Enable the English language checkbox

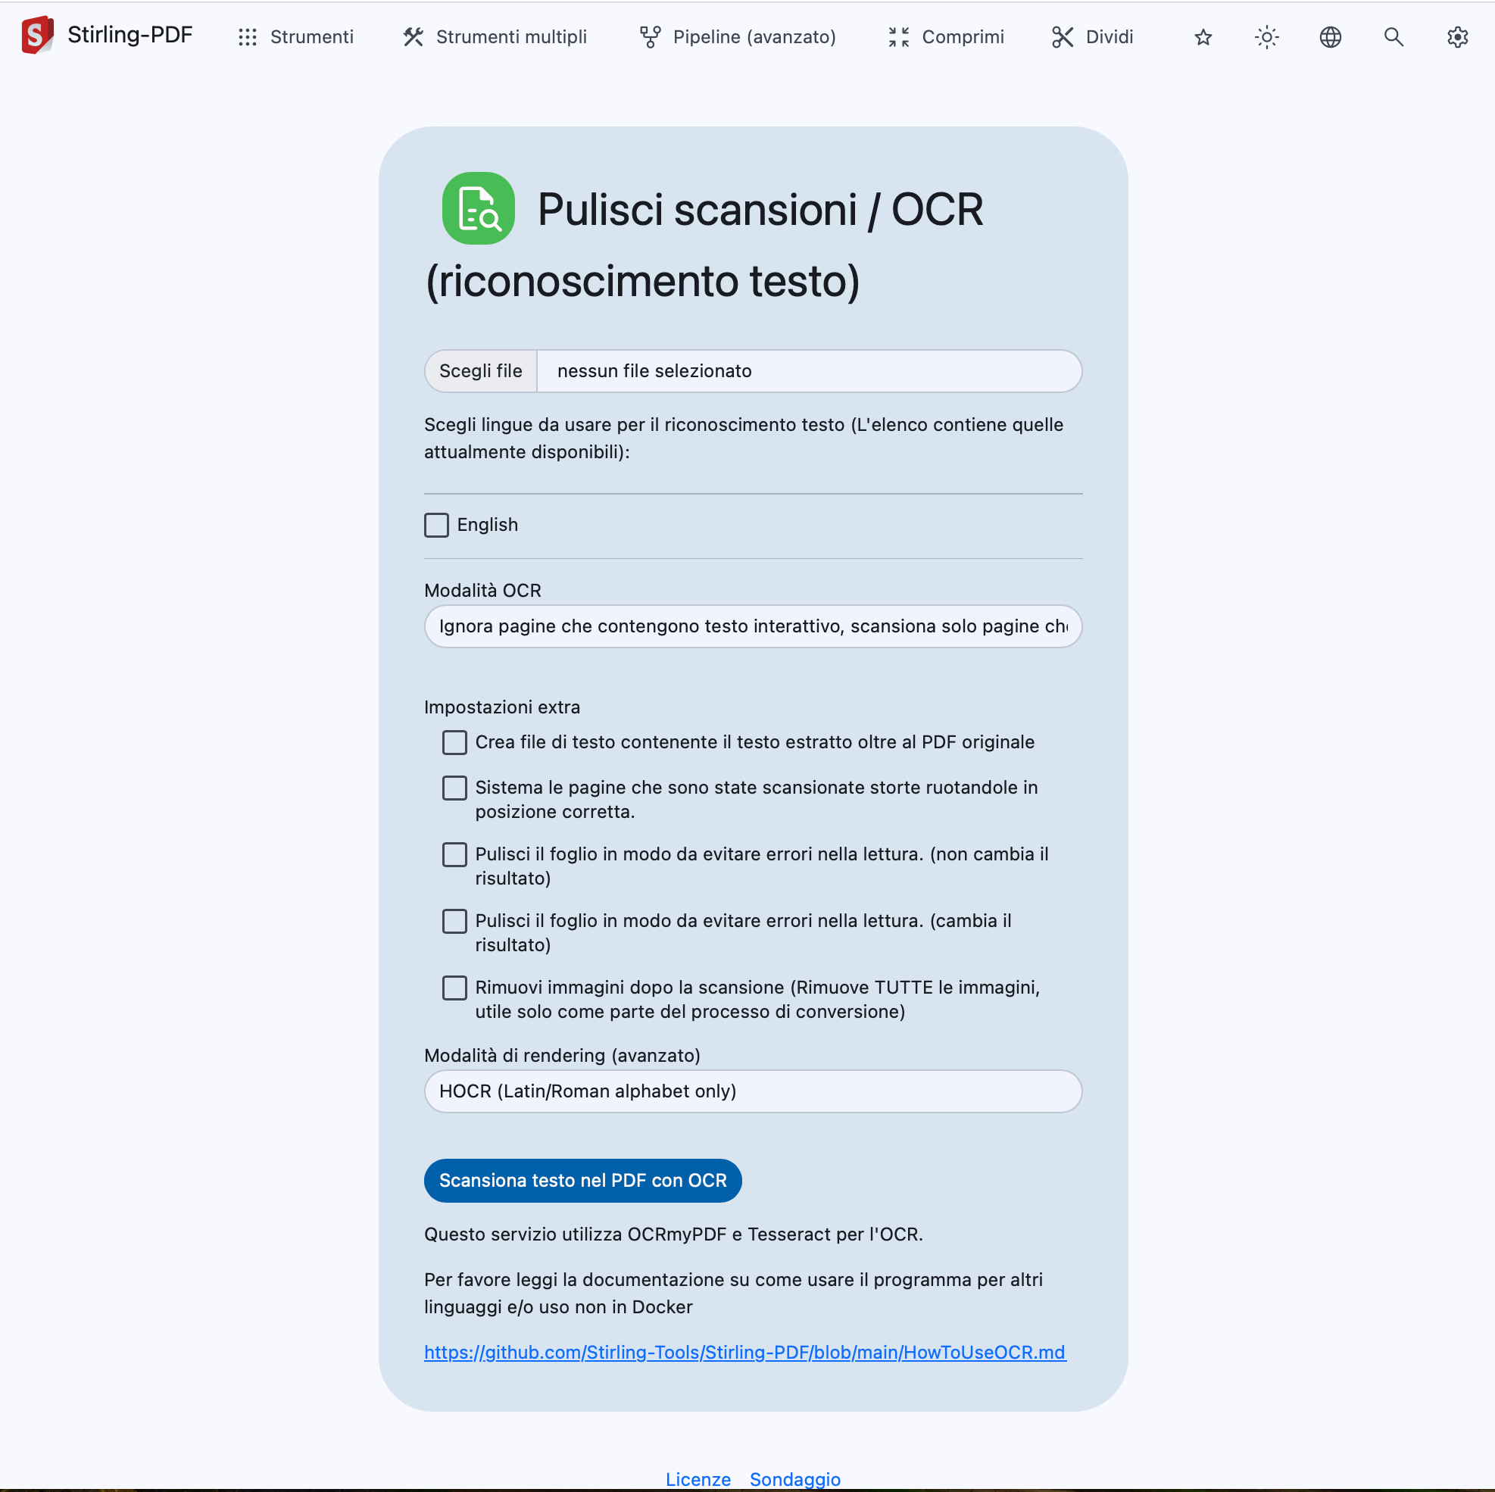pyautogui.click(x=436, y=525)
